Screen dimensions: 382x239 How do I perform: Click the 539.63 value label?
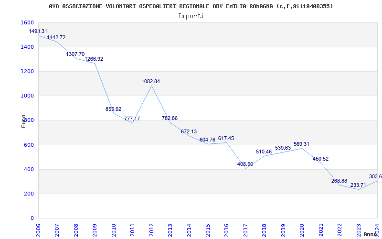point(283,148)
